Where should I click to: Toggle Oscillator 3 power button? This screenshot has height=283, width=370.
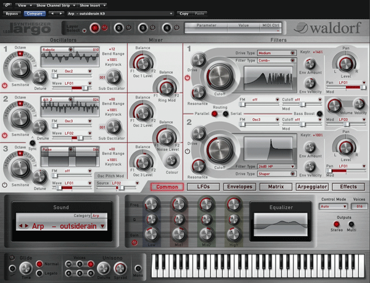4,185
